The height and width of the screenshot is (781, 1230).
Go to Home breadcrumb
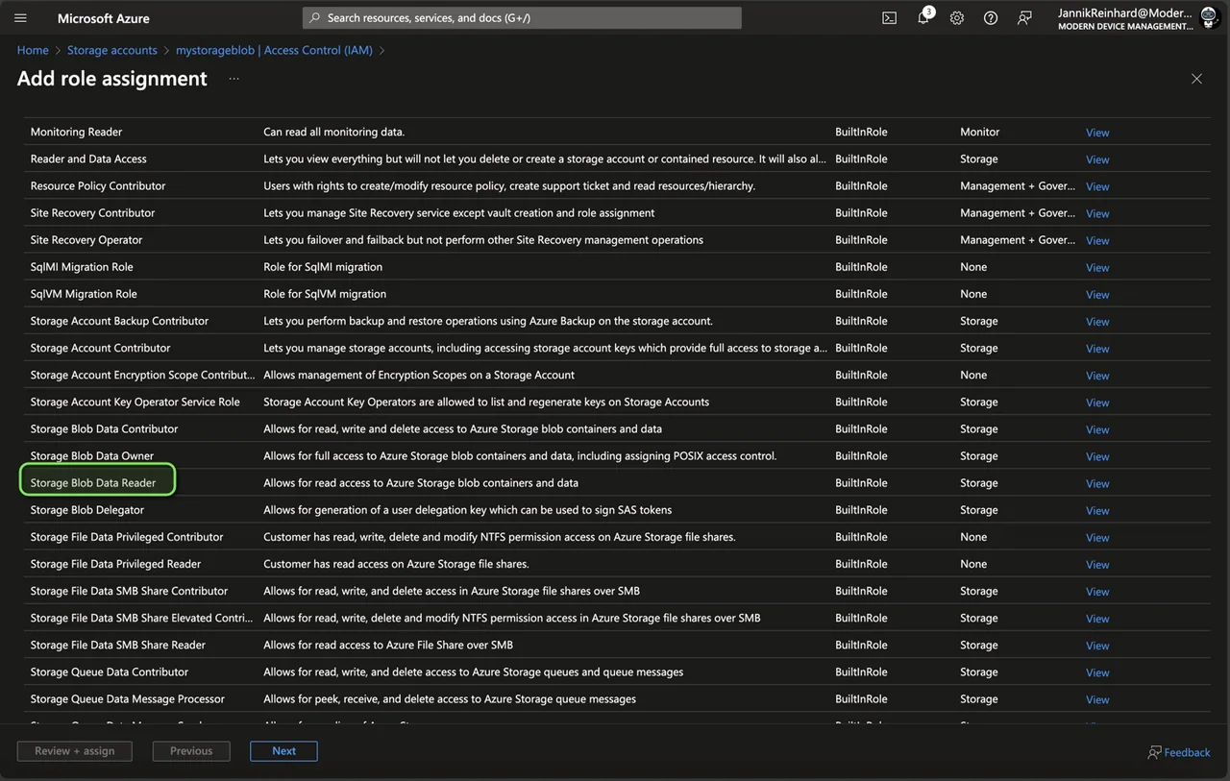pyautogui.click(x=33, y=50)
